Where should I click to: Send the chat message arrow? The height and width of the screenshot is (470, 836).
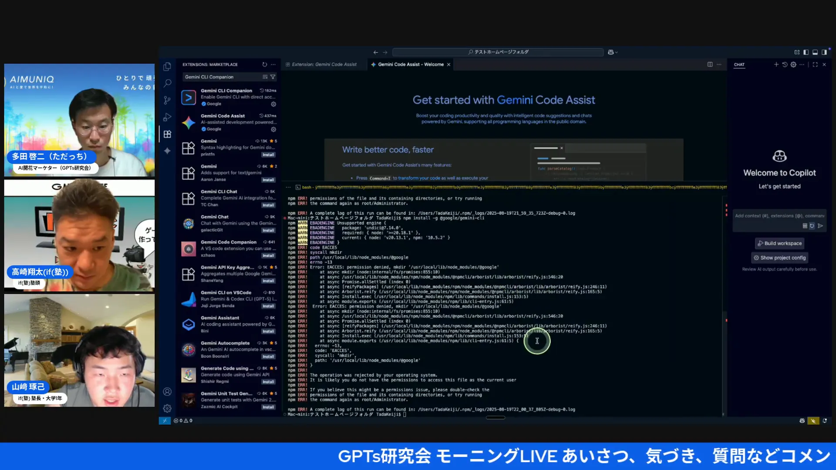820,226
